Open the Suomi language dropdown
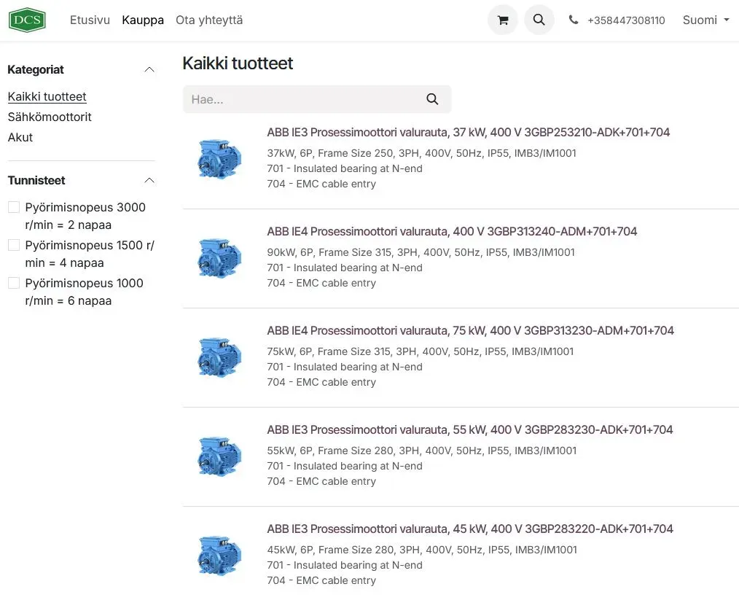739x600 pixels. coord(705,20)
